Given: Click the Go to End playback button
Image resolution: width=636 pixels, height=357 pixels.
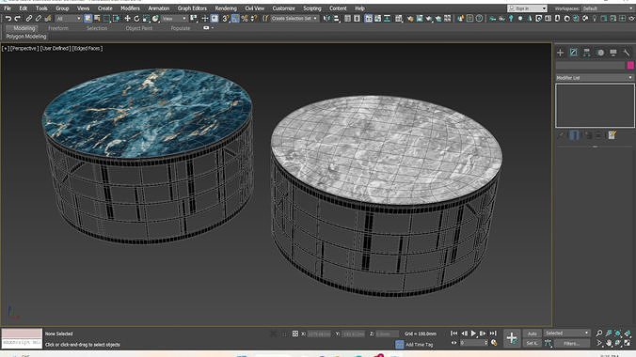Looking at the screenshot, I should tap(492, 334).
